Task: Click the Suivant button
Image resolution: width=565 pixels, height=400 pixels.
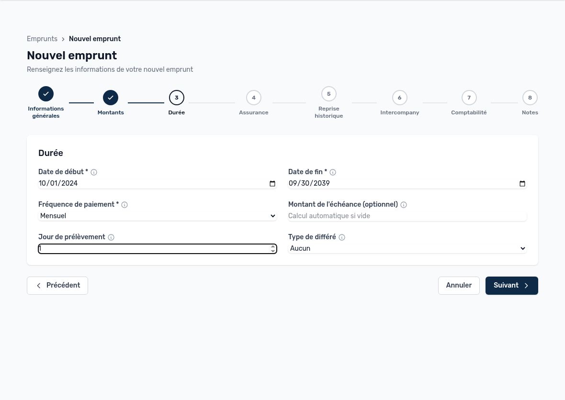Action: (x=512, y=286)
